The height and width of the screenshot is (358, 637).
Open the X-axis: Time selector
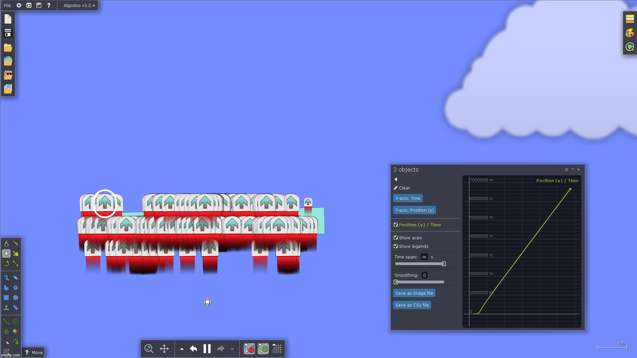pyautogui.click(x=408, y=198)
